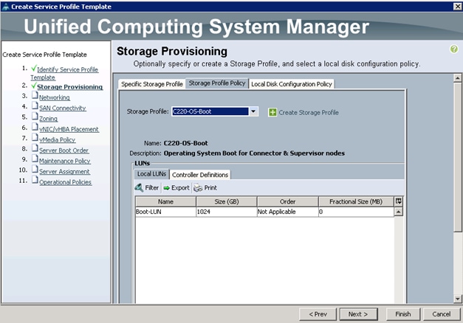Open the SAN Connectivity step link

click(63, 108)
